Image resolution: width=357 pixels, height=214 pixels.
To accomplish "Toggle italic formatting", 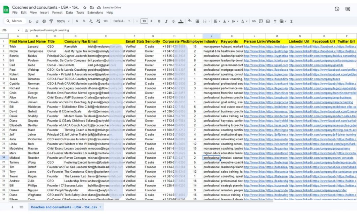I will point(166,21).
